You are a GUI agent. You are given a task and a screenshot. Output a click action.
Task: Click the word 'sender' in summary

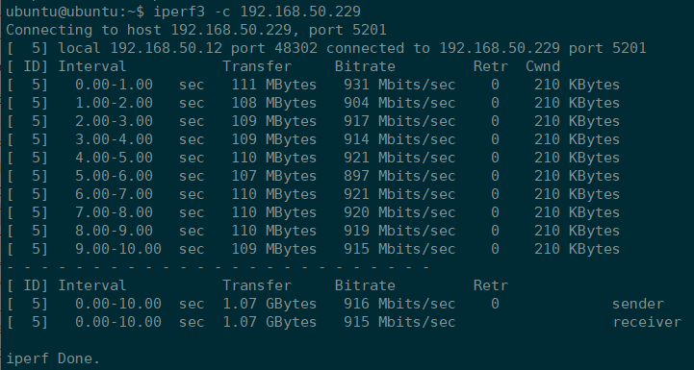(638, 304)
